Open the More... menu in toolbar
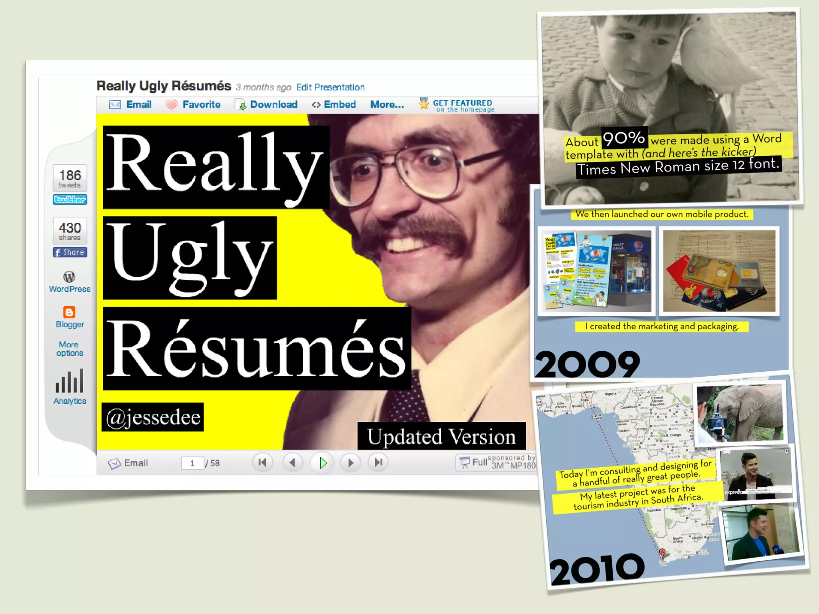Image resolution: width=819 pixels, height=614 pixels. tap(387, 105)
